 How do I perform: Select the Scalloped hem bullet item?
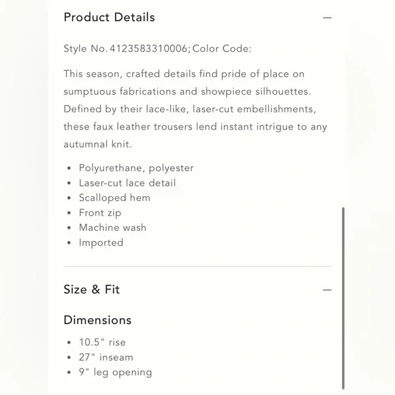[x=114, y=197]
